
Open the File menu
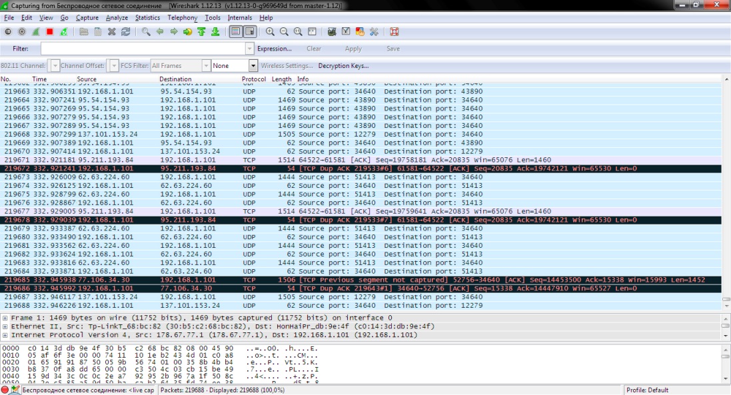(x=9, y=18)
